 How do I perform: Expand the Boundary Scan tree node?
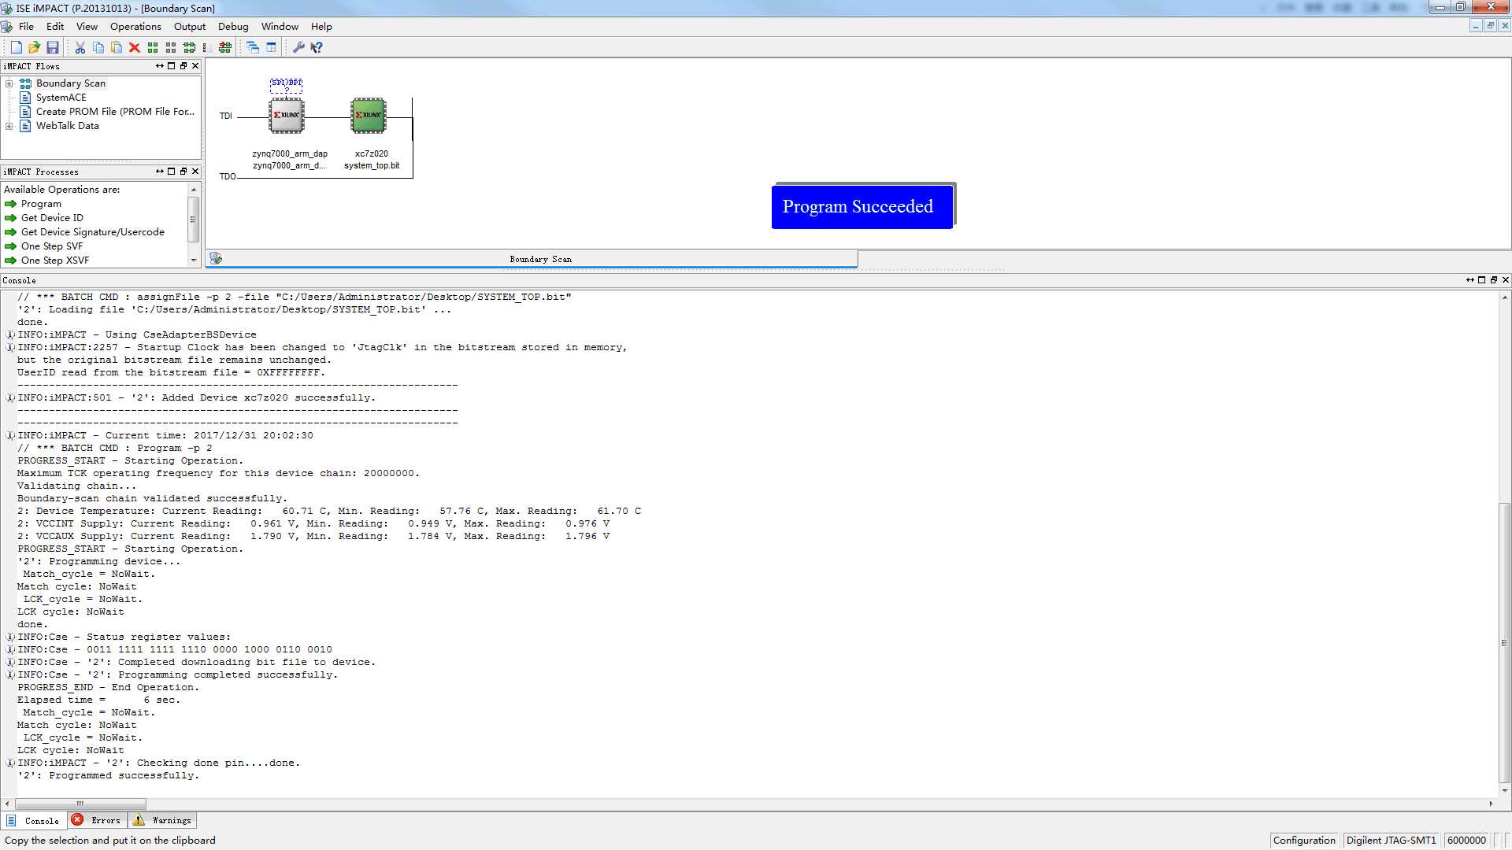[x=9, y=83]
